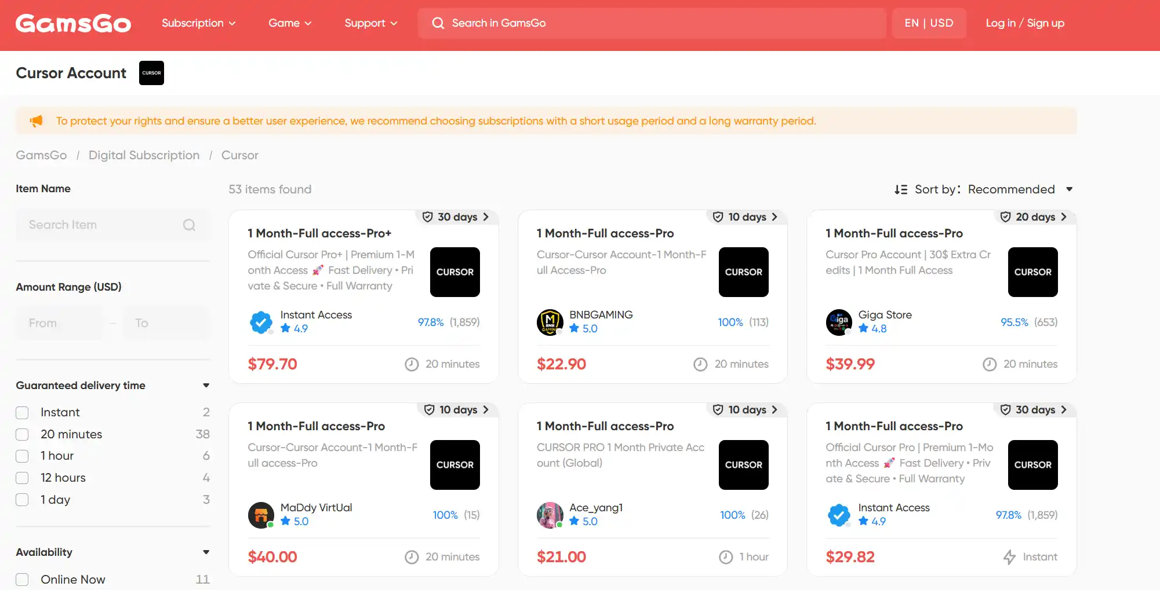Click warranty shield on $29.82 listing

click(x=1006, y=410)
